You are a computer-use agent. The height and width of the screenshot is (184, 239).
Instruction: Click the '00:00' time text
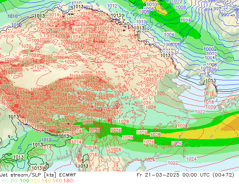point(190,175)
